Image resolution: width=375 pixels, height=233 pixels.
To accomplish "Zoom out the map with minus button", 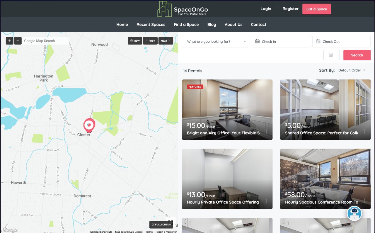I will (18, 41).
